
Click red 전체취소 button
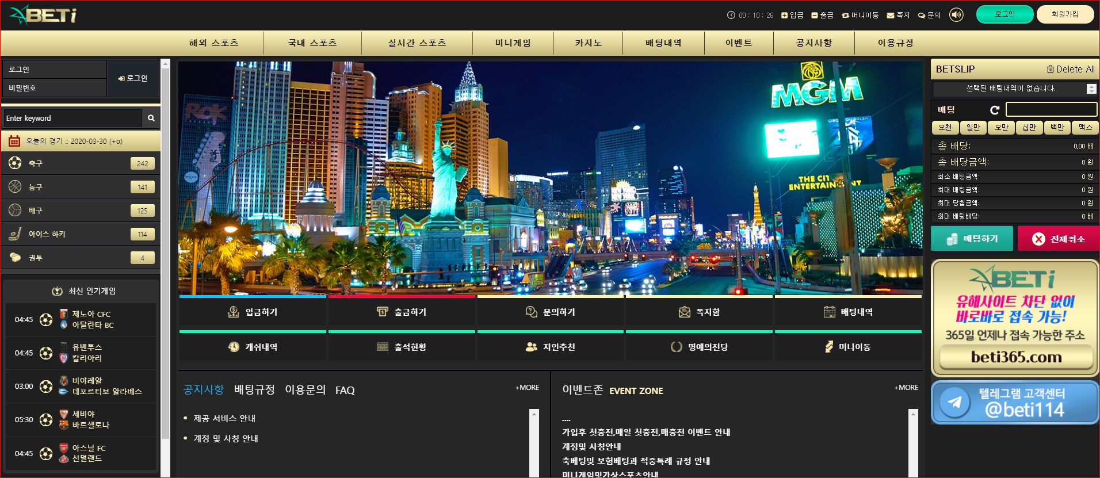point(1059,238)
